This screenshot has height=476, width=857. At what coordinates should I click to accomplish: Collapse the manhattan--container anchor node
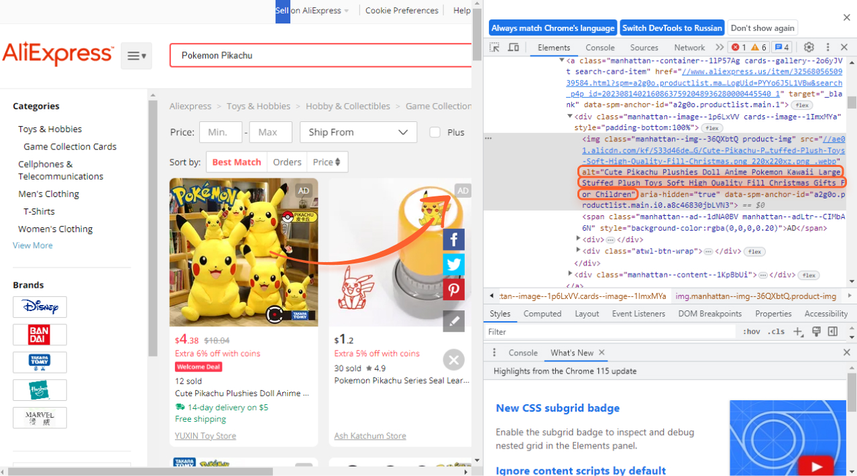click(563, 60)
